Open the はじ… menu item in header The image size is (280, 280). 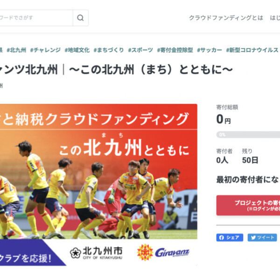[x=275, y=18]
